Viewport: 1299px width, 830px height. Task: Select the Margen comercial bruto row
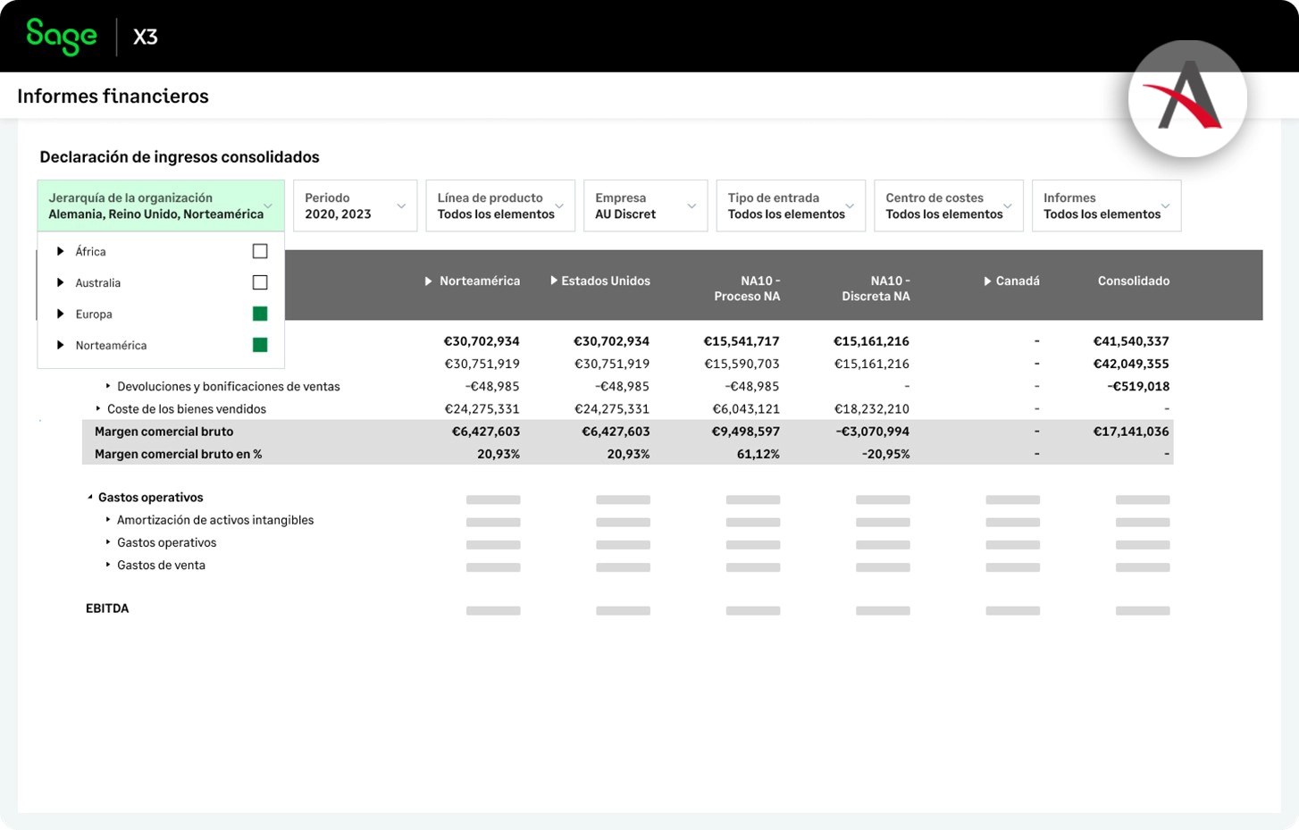(x=164, y=432)
